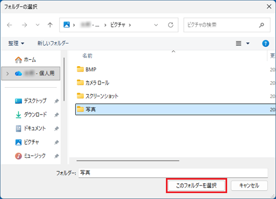Open ピクチャ in quick access
276x199 pixels.
click(x=27, y=142)
